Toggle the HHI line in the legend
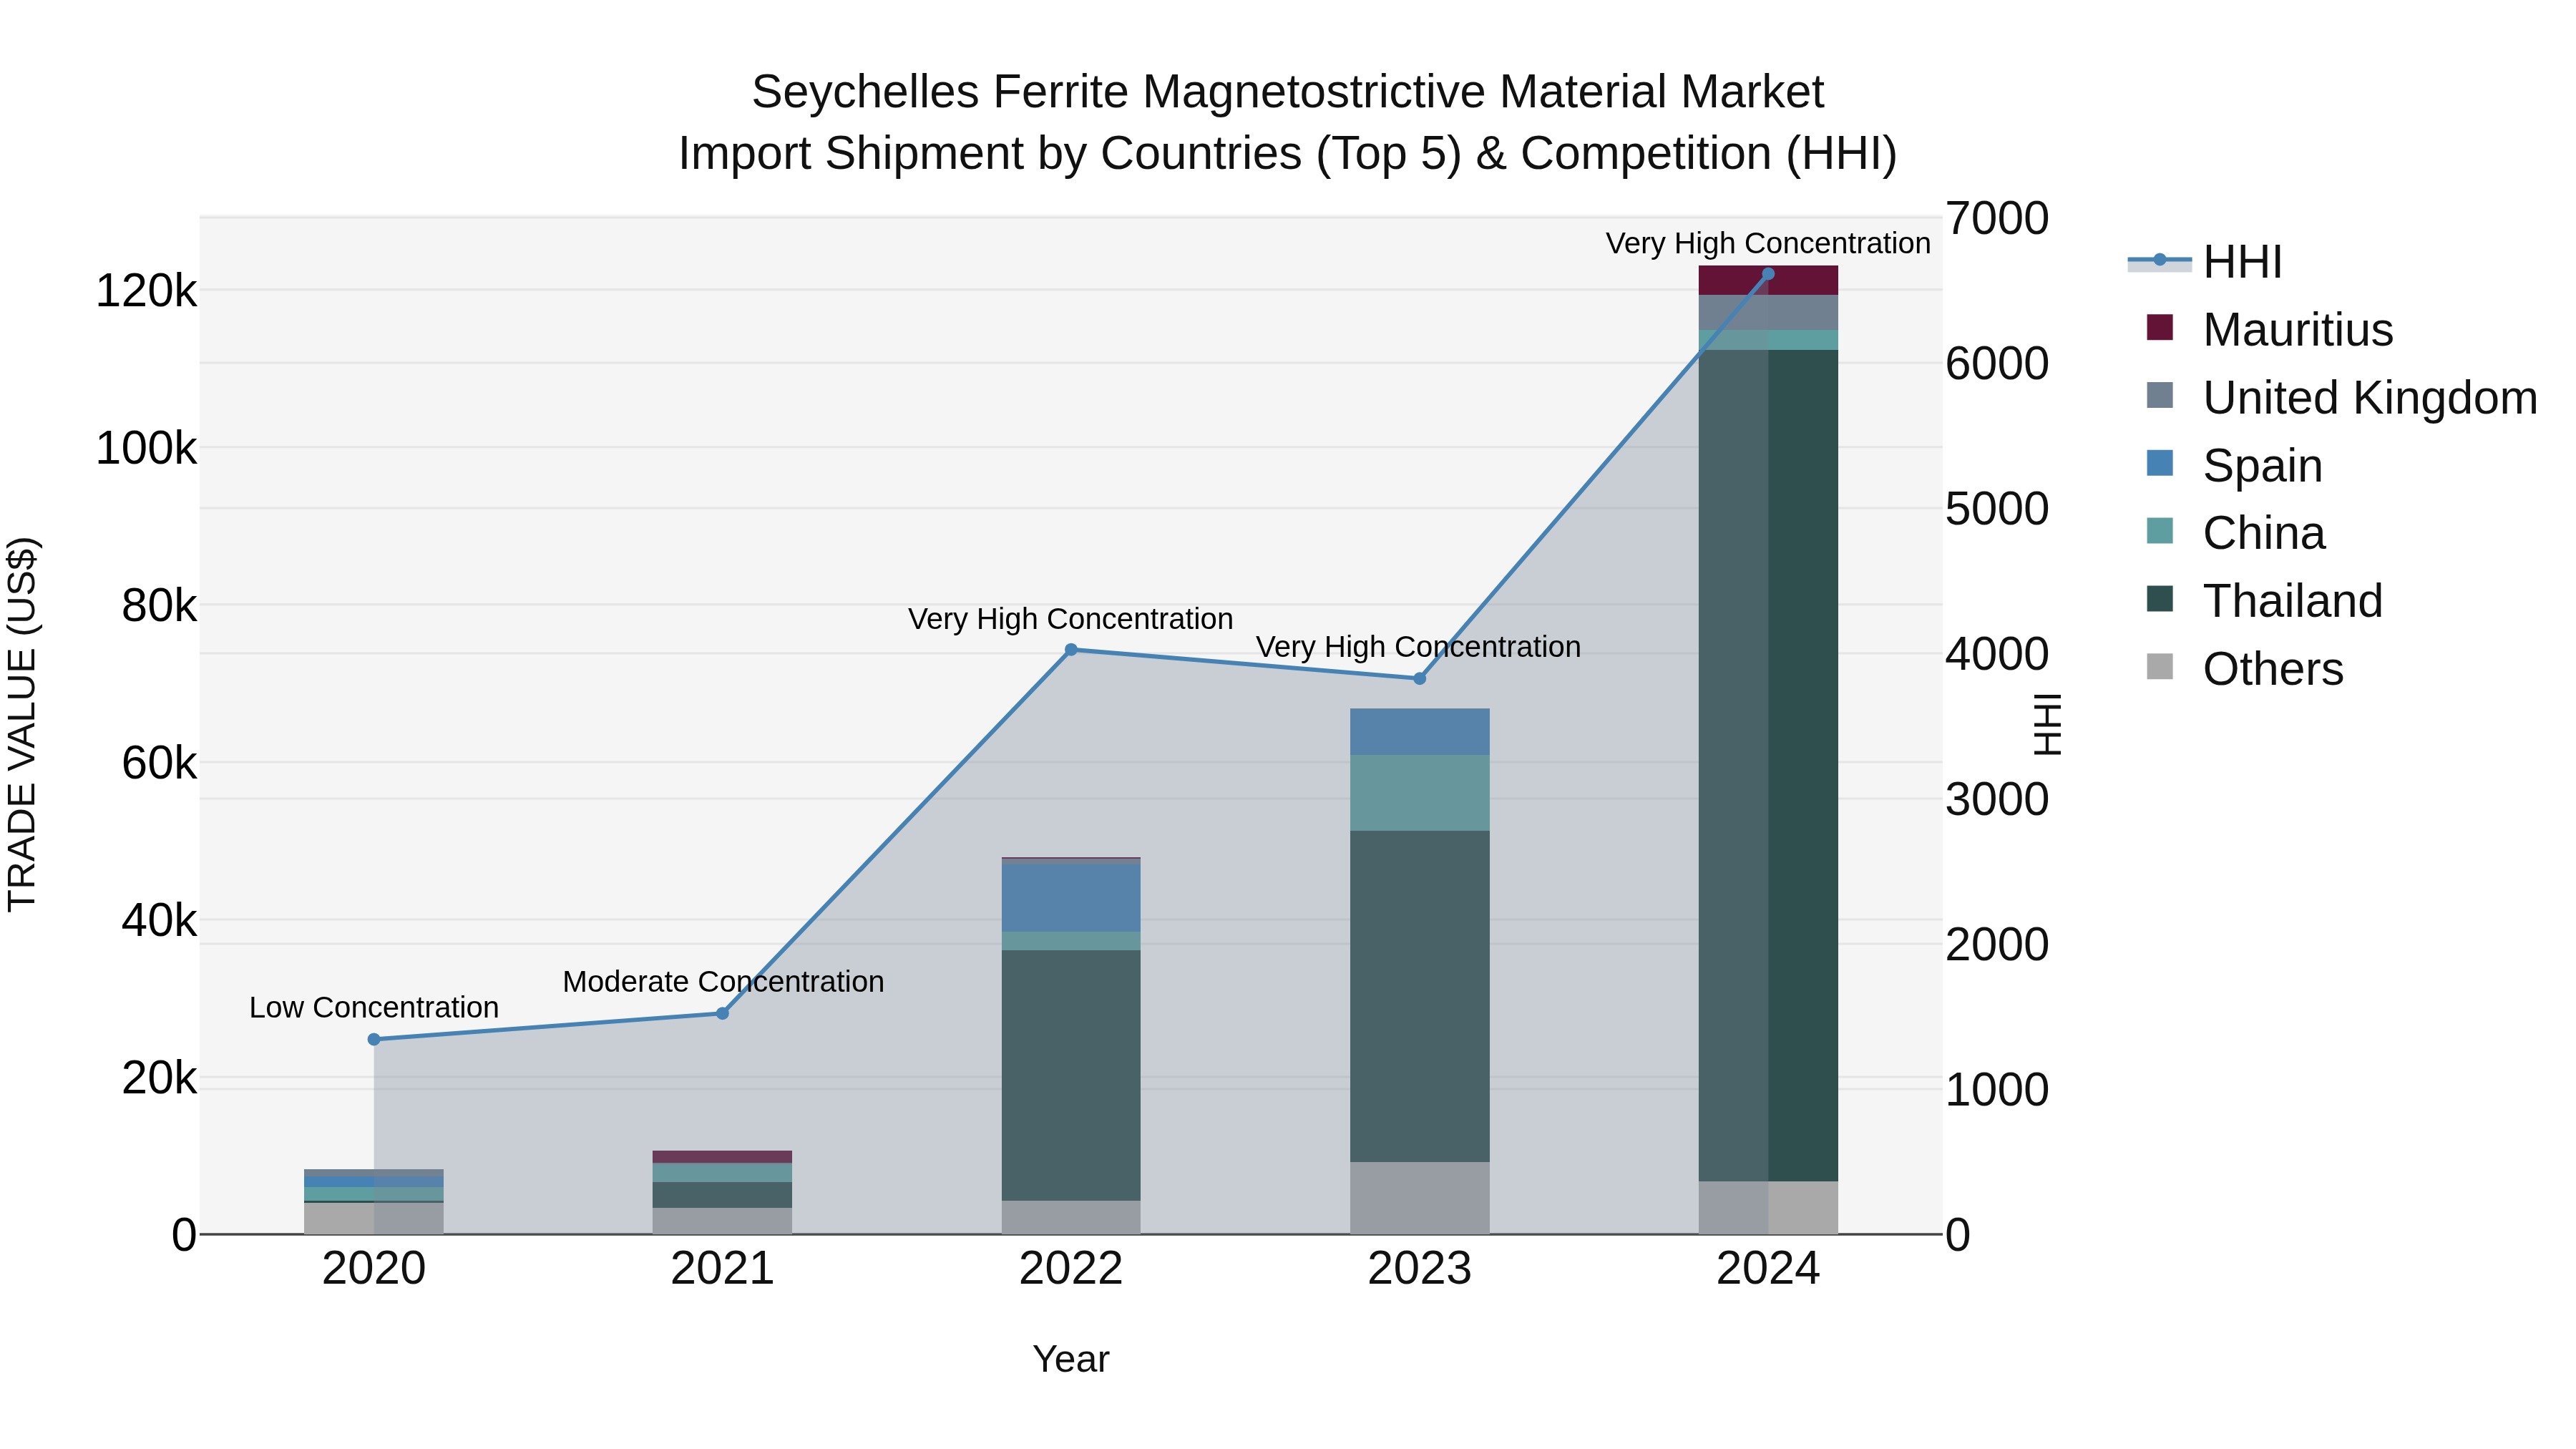 click(x=2206, y=262)
